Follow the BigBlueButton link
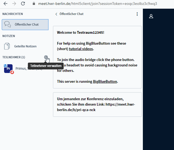Image resolution: width=174 pixels, height=150 pixels. point(105,81)
